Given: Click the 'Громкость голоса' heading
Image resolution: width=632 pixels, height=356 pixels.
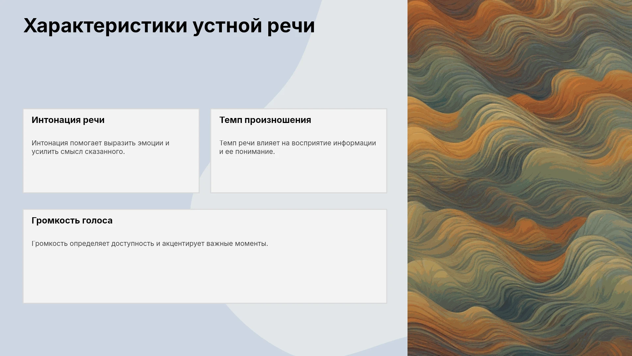Looking at the screenshot, I should tap(72, 221).
